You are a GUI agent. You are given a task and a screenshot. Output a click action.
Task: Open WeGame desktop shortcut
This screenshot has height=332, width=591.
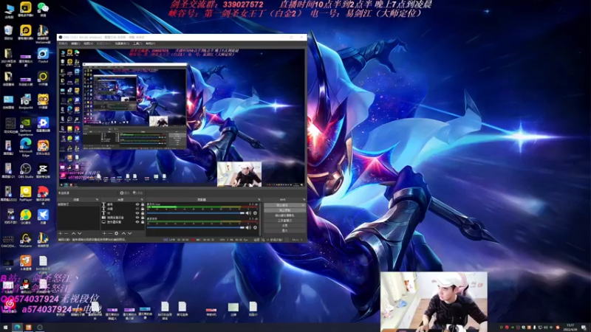pyautogui.click(x=26, y=240)
